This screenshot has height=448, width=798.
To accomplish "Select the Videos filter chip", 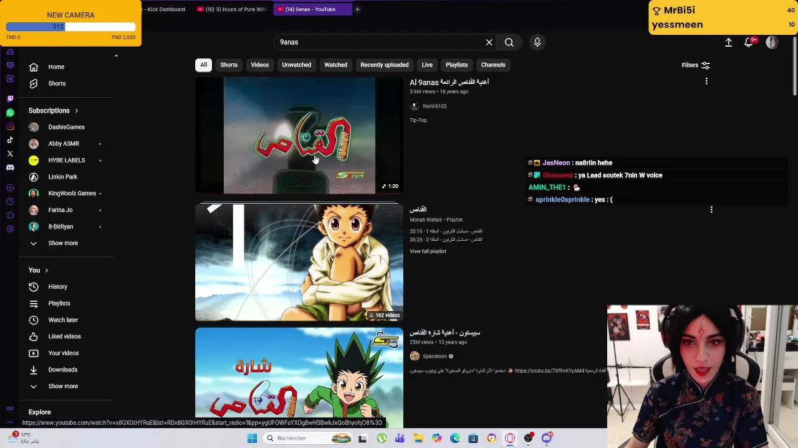I will pos(260,65).
